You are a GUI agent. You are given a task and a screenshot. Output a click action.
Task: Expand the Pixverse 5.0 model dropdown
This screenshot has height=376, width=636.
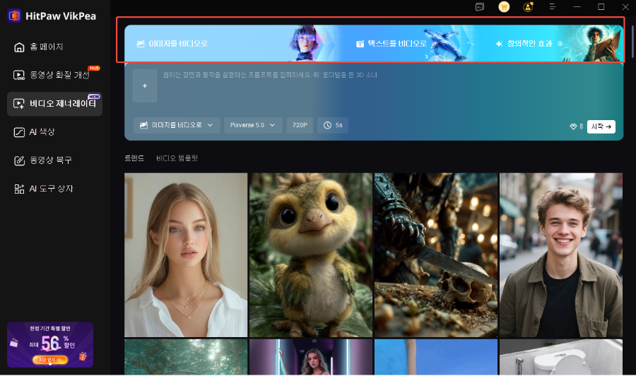click(252, 125)
